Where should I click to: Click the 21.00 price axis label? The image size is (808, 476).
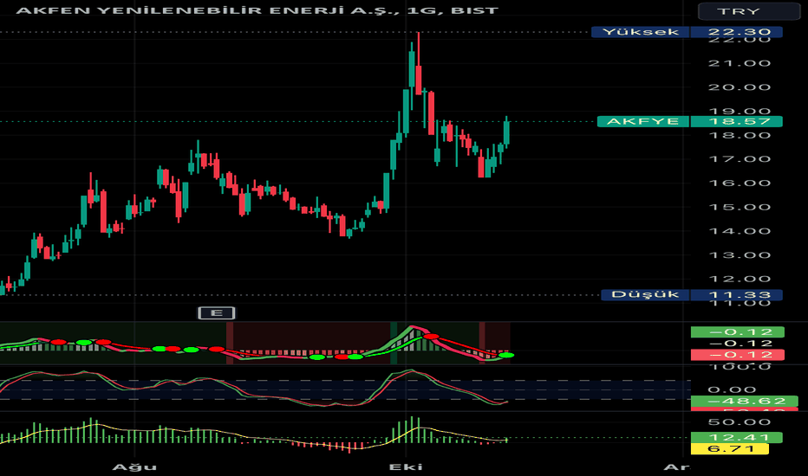[x=740, y=63]
